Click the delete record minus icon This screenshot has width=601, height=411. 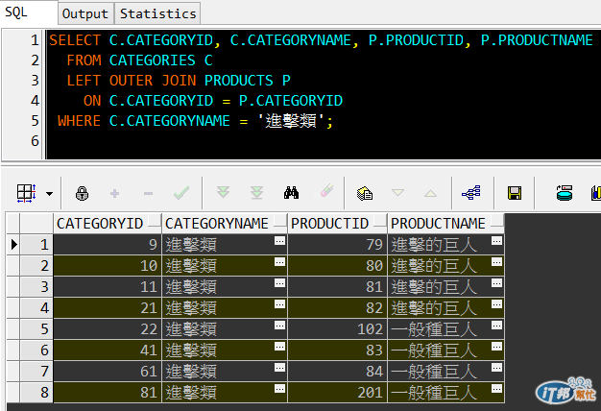pos(149,194)
